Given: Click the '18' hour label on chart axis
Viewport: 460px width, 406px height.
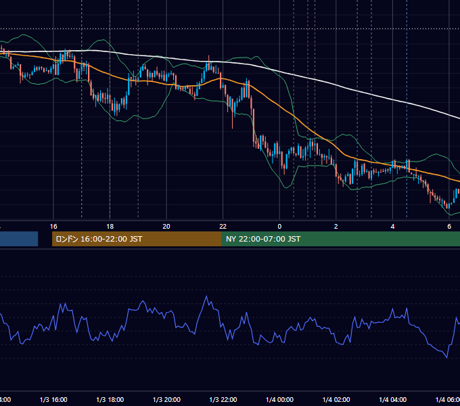Looking at the screenshot, I should click(x=110, y=227).
